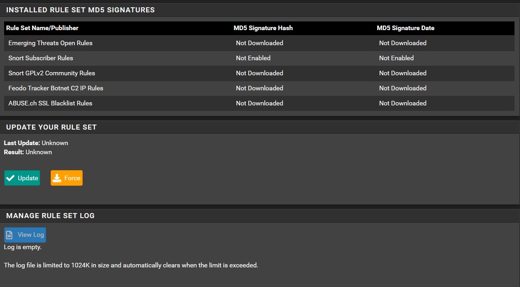Image resolution: width=520 pixels, height=287 pixels.
Task: Click the Rule Set Name/Publisher column header
Action: click(x=42, y=28)
